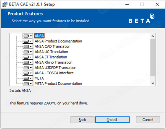Open dropdown arrow for META Product Documentation

tap(31, 84)
